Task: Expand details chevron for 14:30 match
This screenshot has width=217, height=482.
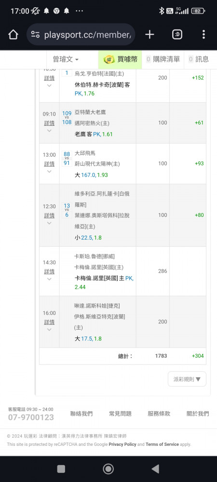Action: (49, 279)
